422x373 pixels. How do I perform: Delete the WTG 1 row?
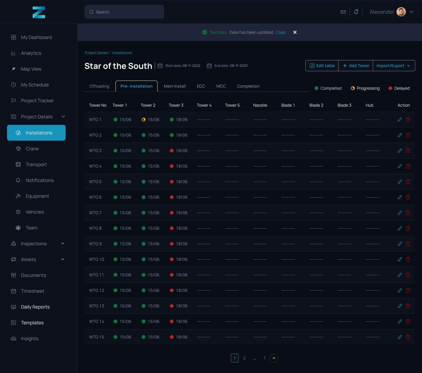click(408, 120)
